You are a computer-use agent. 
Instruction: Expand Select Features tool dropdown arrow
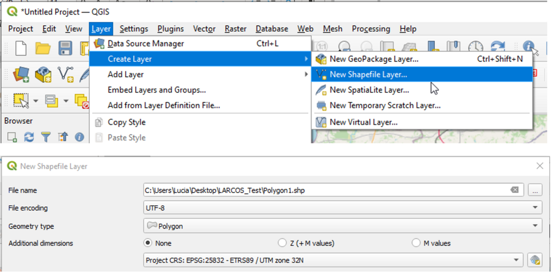pos(36,101)
